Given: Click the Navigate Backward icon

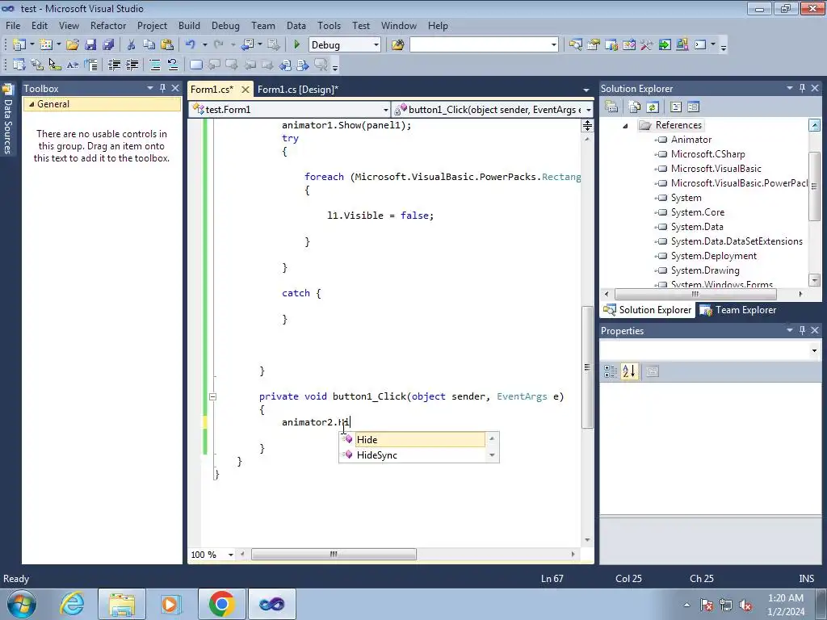Looking at the screenshot, I should [x=247, y=45].
